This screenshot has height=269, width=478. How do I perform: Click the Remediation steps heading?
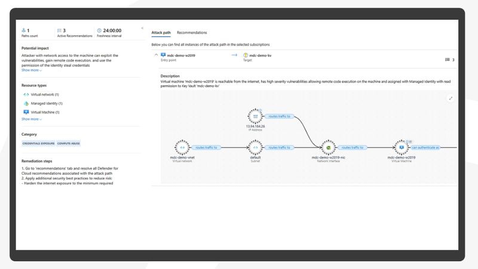tap(37, 161)
